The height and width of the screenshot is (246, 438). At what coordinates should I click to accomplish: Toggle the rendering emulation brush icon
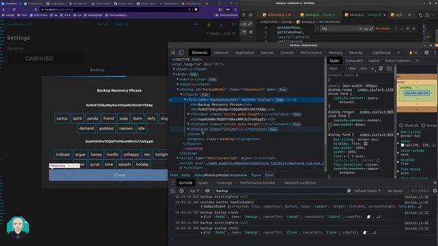(381, 68)
